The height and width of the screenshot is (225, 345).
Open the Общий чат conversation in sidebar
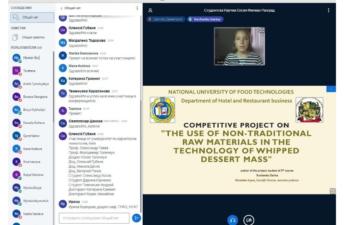(x=32, y=17)
